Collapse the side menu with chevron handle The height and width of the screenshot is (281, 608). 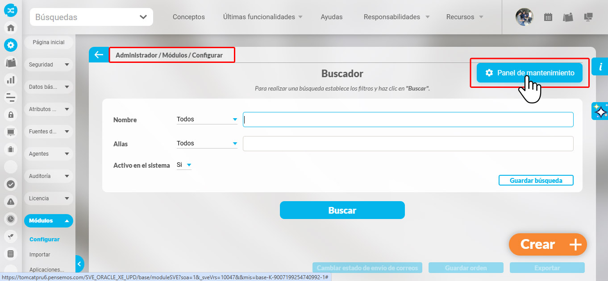(x=79, y=264)
